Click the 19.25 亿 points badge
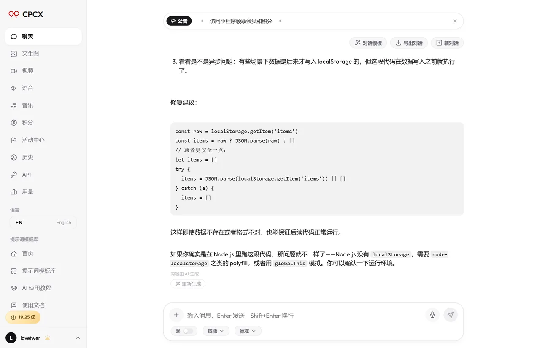 [23, 317]
